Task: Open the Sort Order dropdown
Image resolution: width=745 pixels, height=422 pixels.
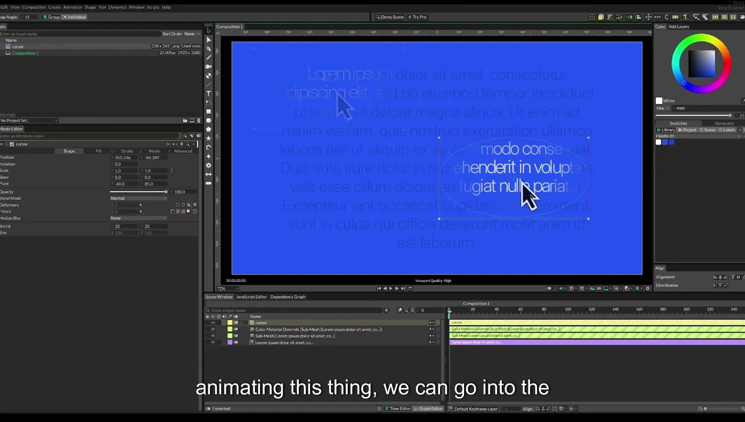Action: tap(192, 34)
